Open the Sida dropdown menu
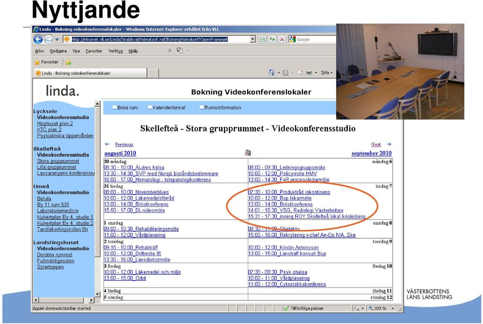 tap(327, 73)
